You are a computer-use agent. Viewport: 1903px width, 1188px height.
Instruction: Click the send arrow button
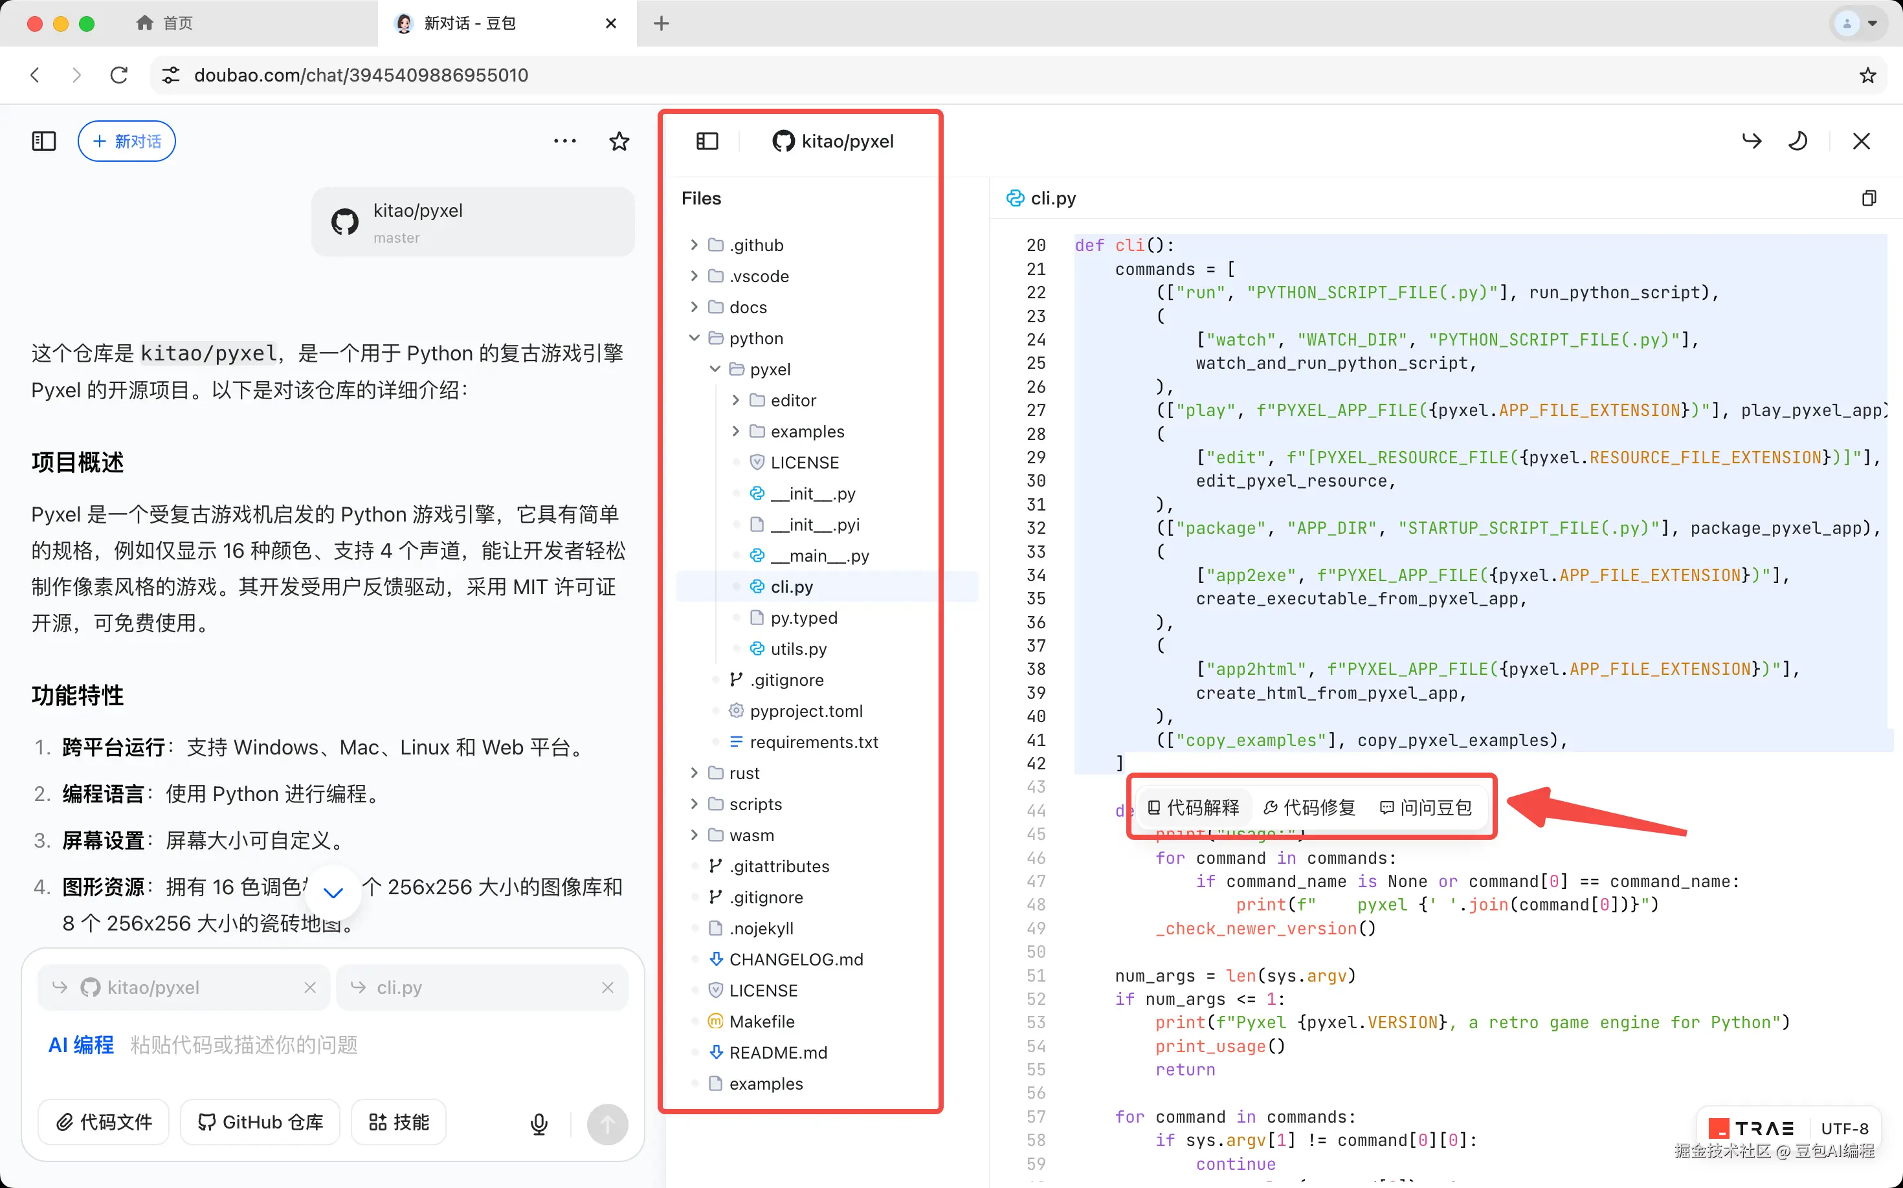[x=607, y=1123]
